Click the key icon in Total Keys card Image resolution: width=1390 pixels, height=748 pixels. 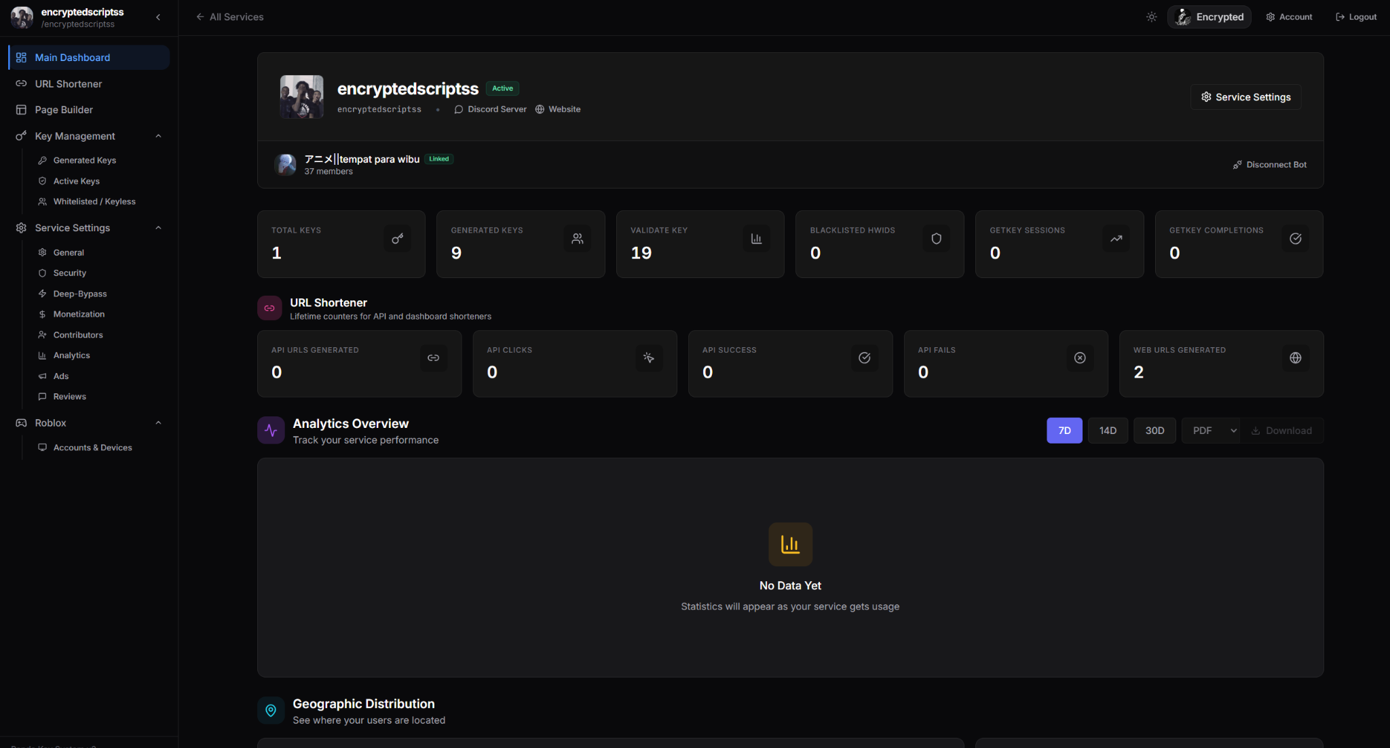click(398, 239)
